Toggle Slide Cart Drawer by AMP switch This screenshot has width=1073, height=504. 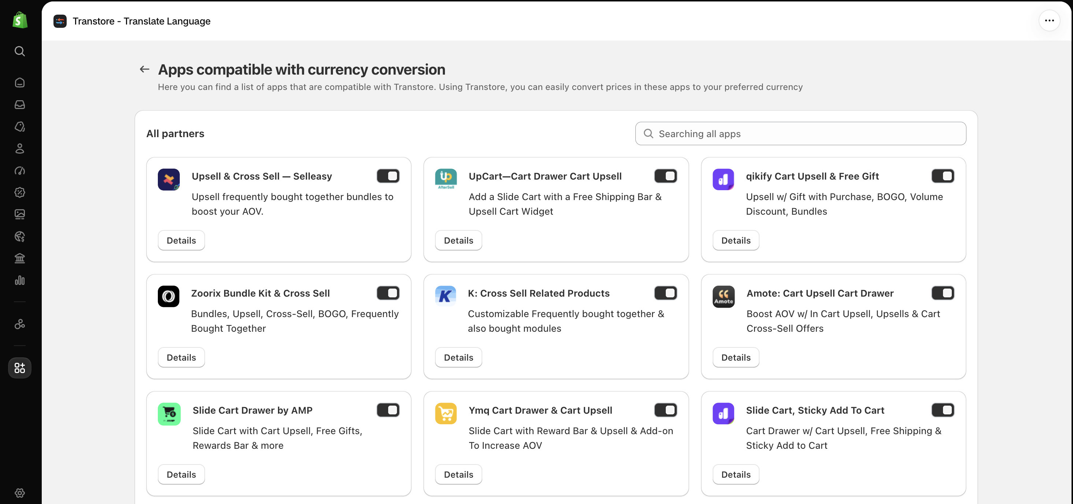(x=388, y=410)
